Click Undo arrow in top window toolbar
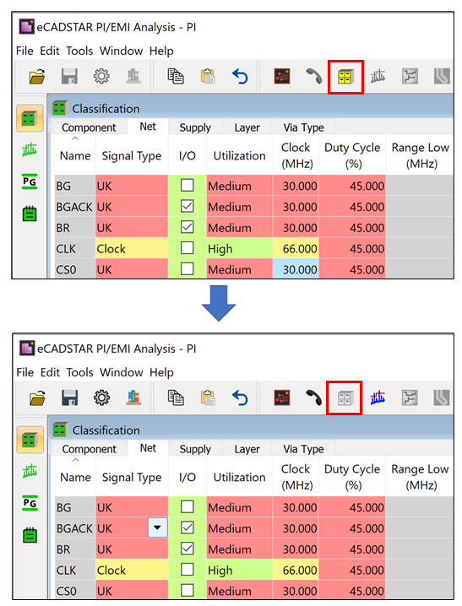This screenshot has width=462, height=606. 240,76
